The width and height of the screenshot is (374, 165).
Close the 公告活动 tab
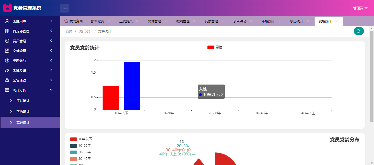251,21
